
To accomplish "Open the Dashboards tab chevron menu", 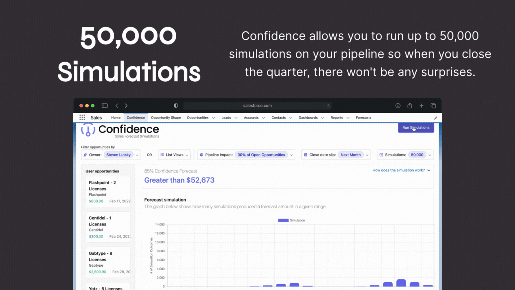I will click(323, 118).
